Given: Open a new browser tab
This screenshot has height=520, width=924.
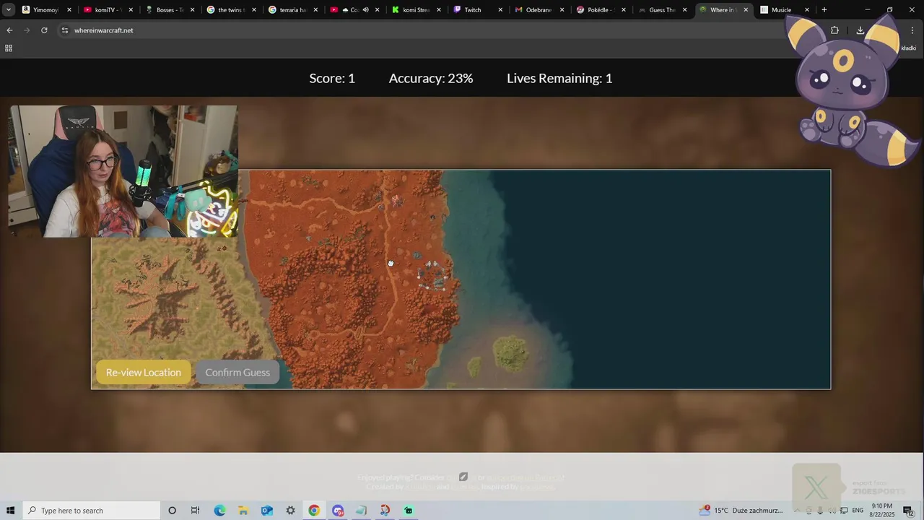Looking at the screenshot, I should [x=824, y=10].
